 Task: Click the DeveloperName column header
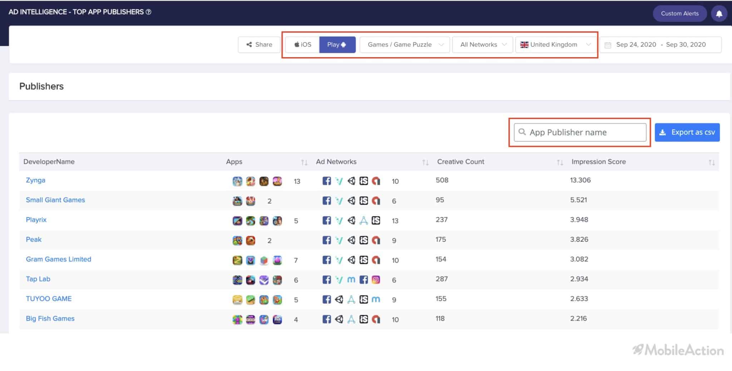coord(49,162)
